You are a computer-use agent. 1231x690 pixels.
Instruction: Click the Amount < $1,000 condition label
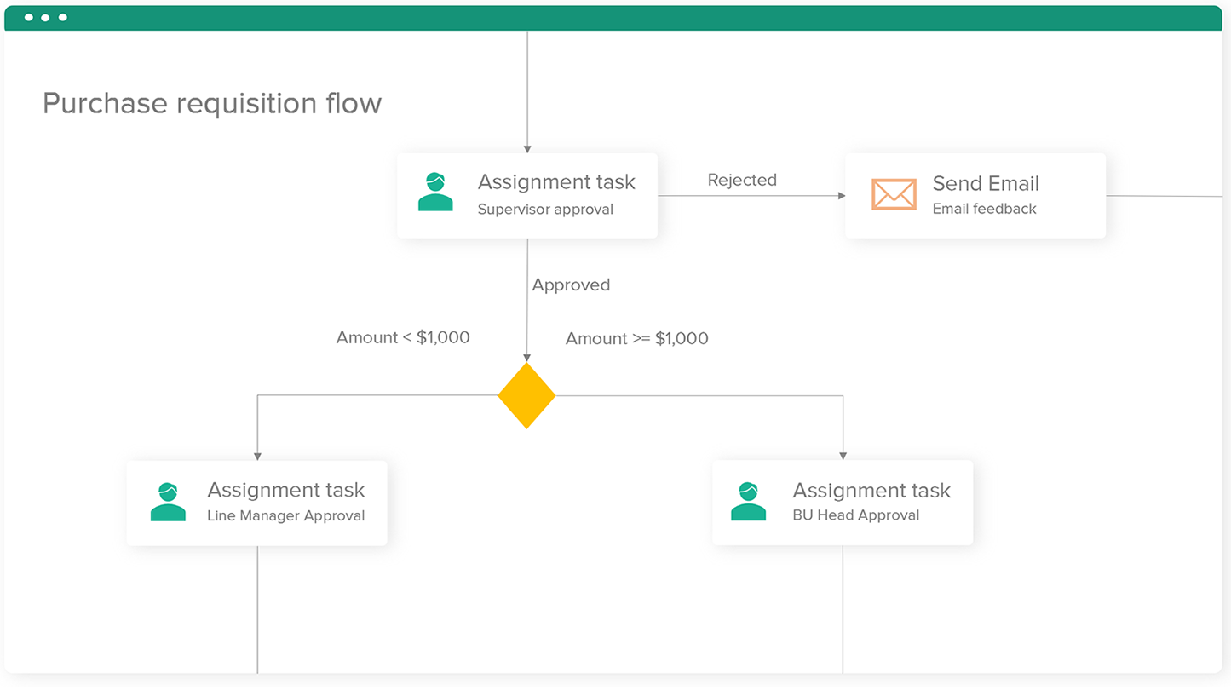(403, 337)
